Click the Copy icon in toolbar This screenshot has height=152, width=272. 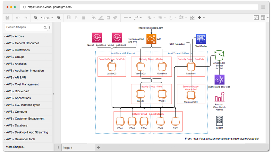pyautogui.click(x=69, y=18)
